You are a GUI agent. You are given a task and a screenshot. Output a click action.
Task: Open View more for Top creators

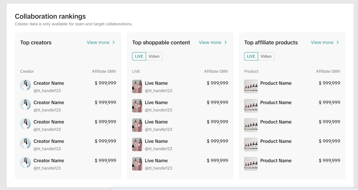tap(98, 43)
